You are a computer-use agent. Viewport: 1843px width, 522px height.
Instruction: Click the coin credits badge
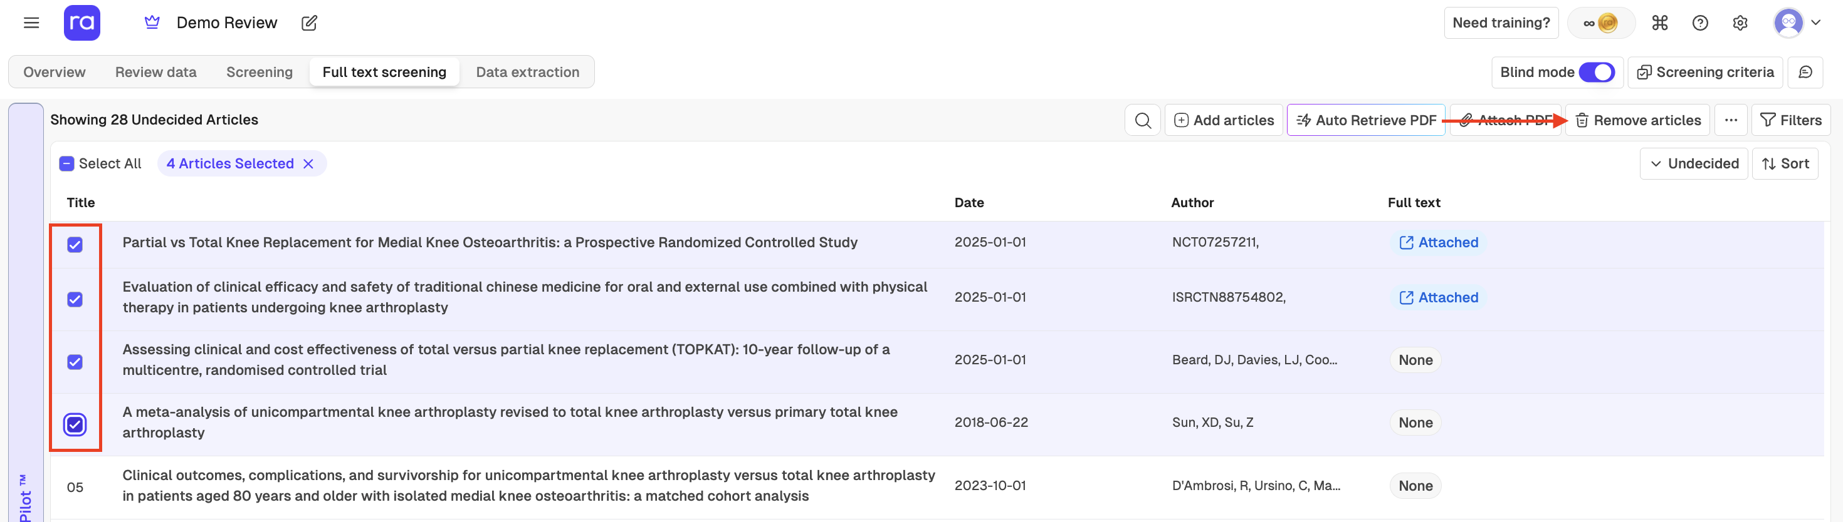[x=1601, y=23]
